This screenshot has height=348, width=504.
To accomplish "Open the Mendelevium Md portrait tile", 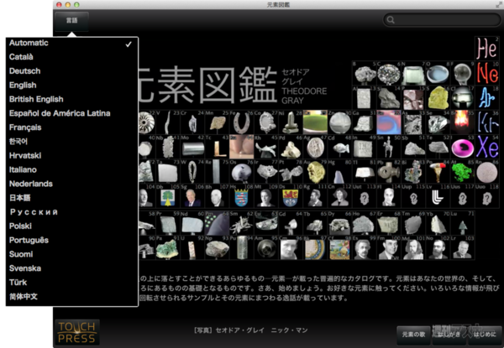I will 413,248.
